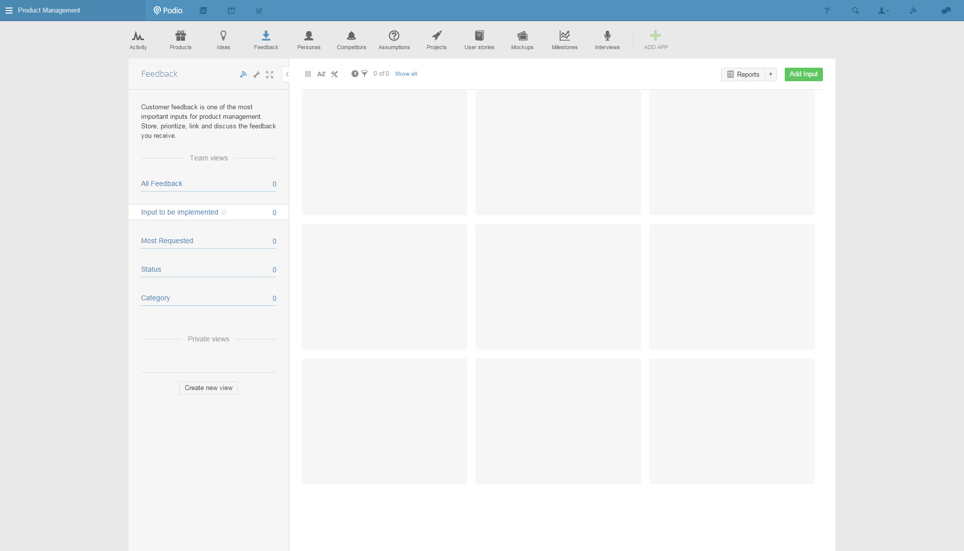Expand Feedback app to full screen
Image resolution: width=964 pixels, height=551 pixels.
pos(270,75)
